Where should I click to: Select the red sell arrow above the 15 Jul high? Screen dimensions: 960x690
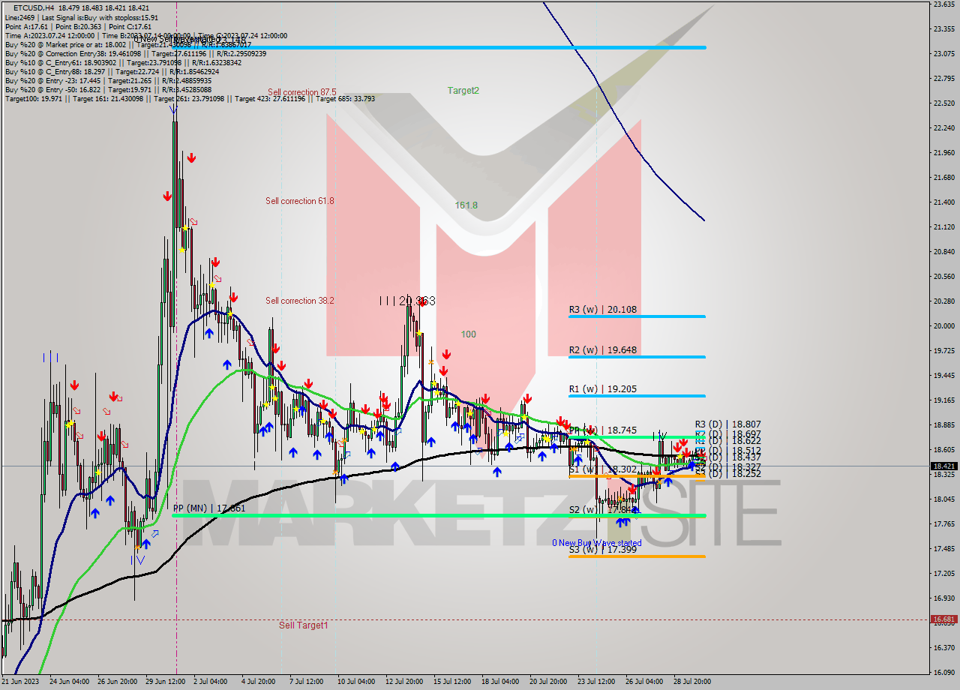tap(446, 354)
